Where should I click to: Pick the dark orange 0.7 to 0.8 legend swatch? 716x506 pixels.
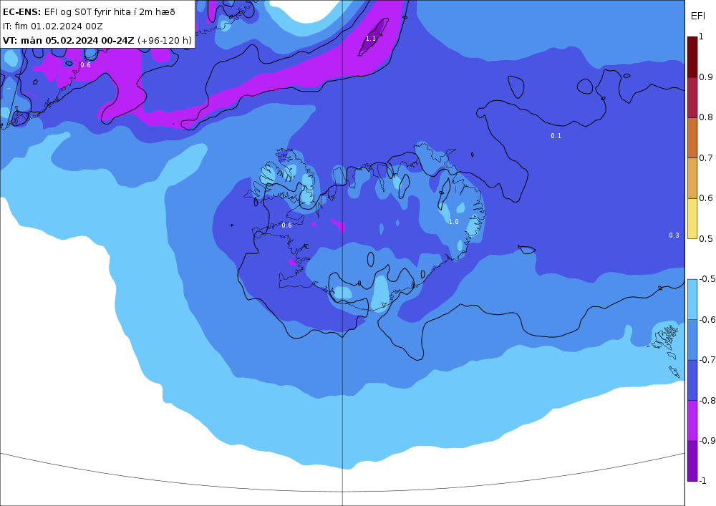tap(692, 138)
